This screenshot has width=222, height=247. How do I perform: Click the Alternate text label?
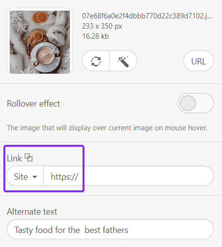[x=32, y=212]
